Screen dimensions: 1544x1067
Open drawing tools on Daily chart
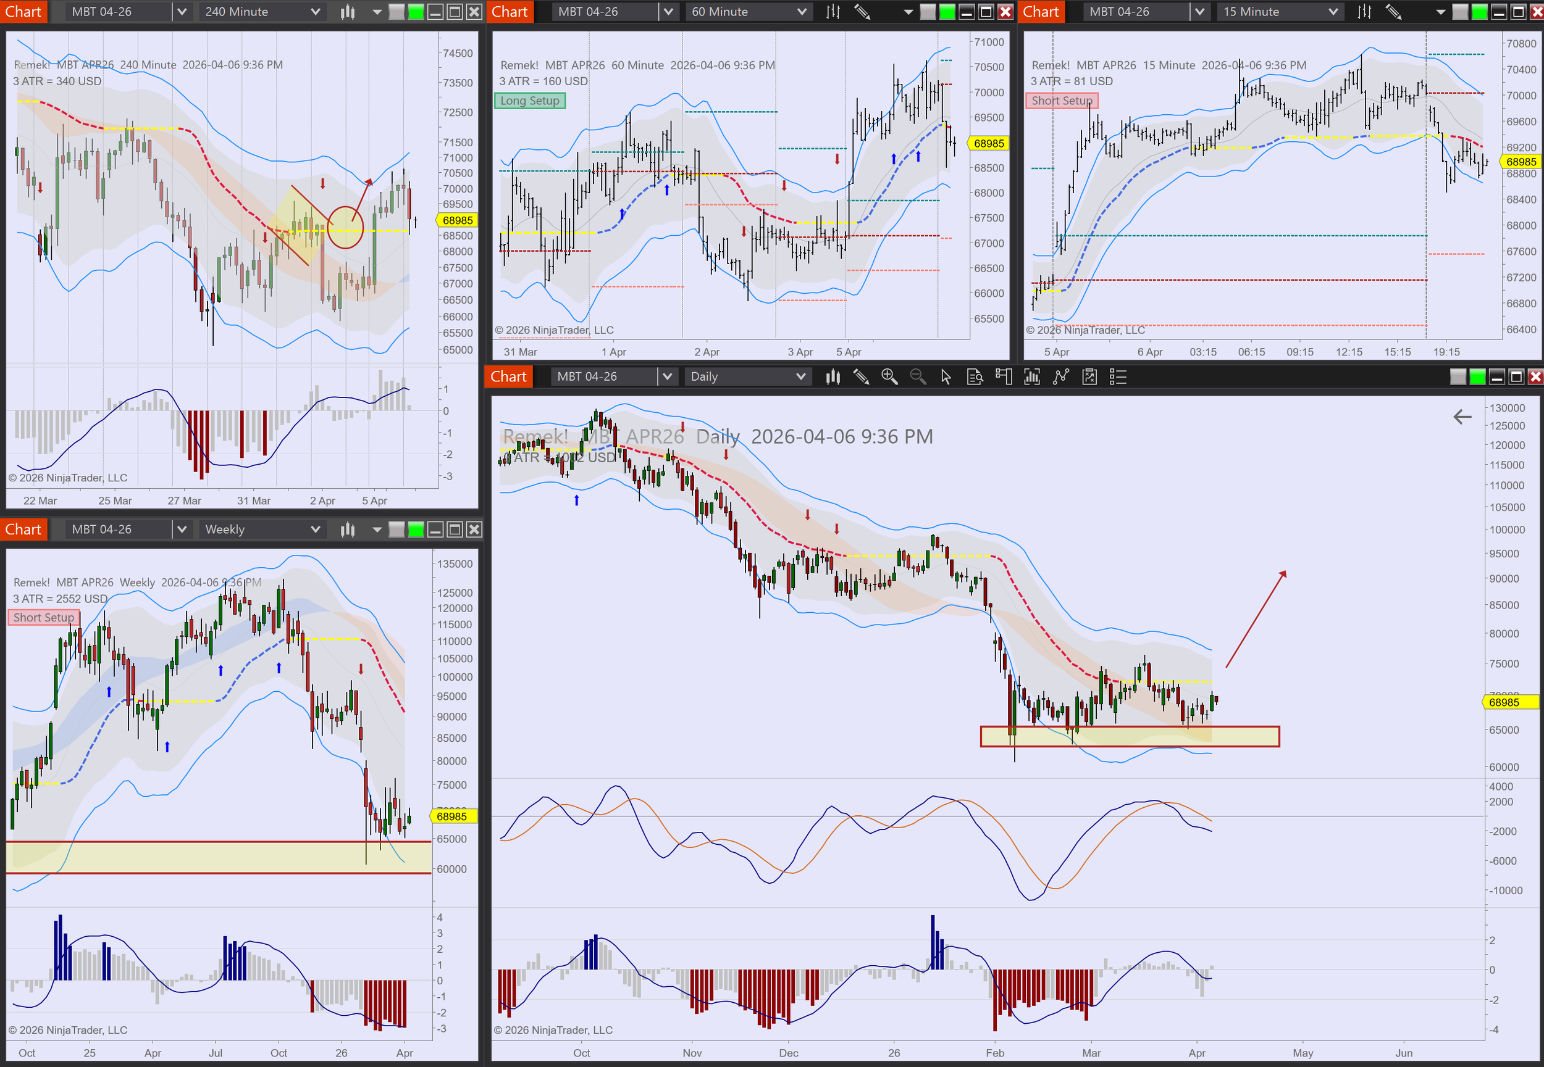(861, 377)
